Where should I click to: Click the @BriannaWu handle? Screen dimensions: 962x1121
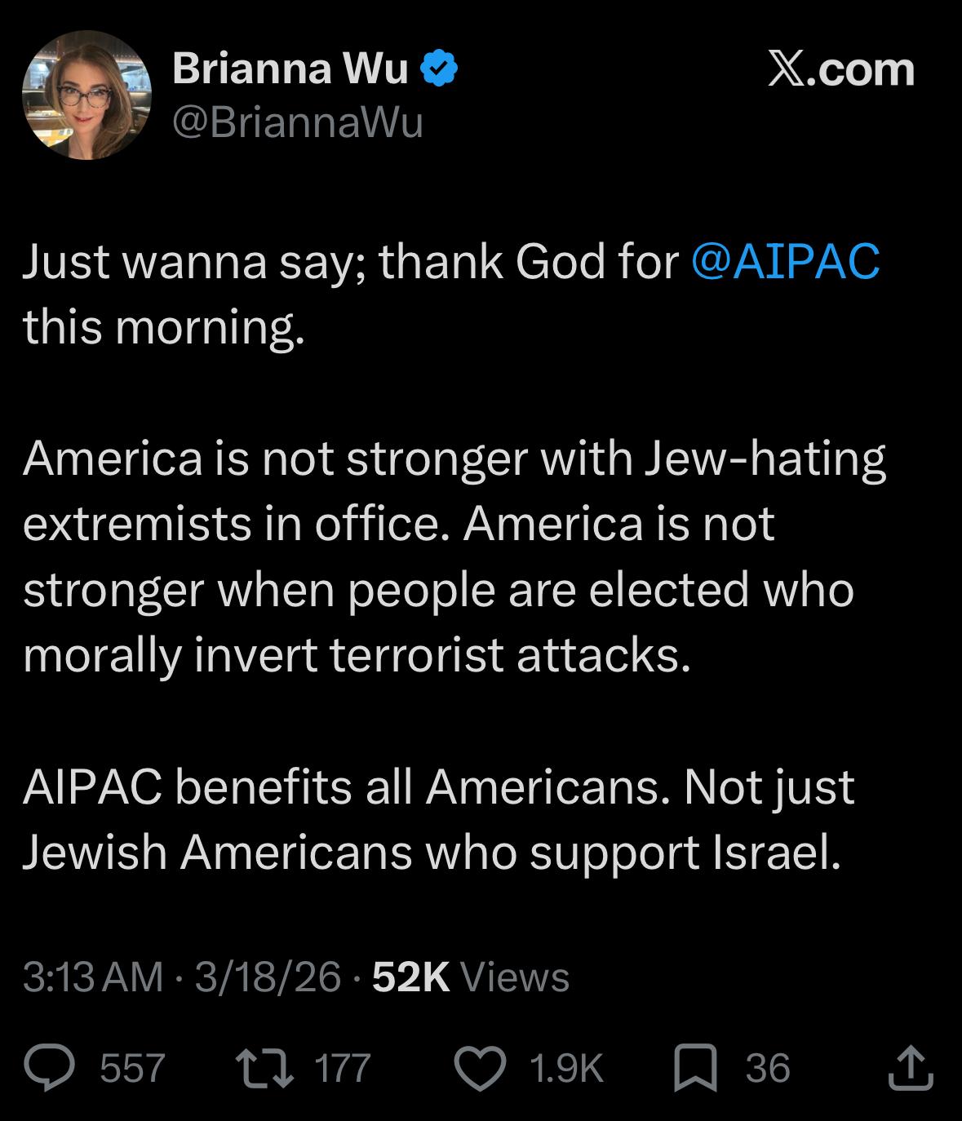(x=297, y=122)
